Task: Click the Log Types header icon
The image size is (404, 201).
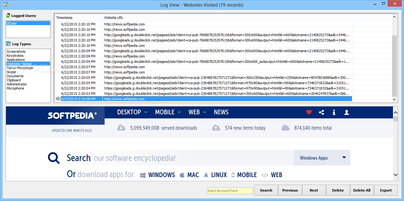Action: point(8,44)
